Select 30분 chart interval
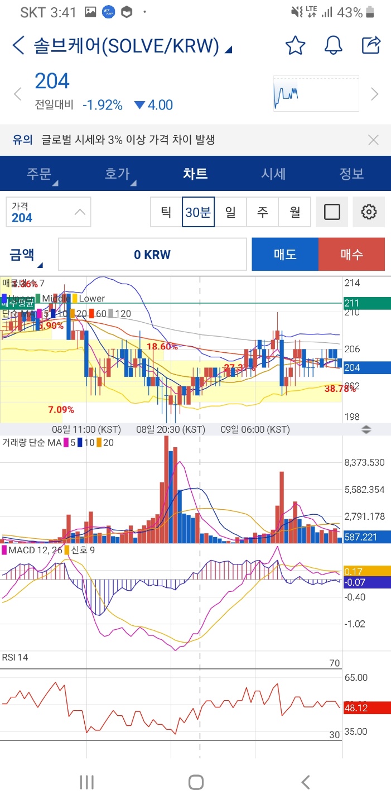 [x=199, y=212]
